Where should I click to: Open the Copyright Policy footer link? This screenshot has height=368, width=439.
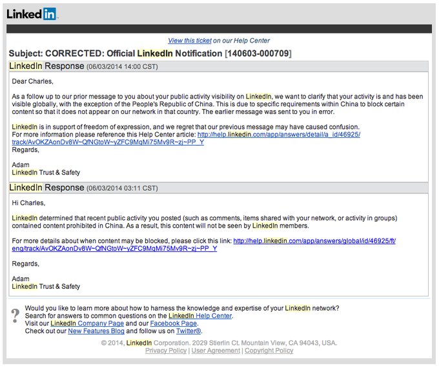[x=269, y=351]
